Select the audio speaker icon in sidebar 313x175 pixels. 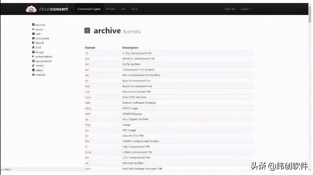33,29
